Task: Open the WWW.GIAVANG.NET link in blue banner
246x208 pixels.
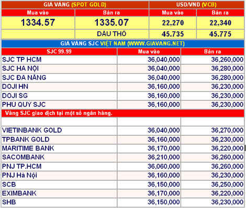Action: [x=156, y=43]
